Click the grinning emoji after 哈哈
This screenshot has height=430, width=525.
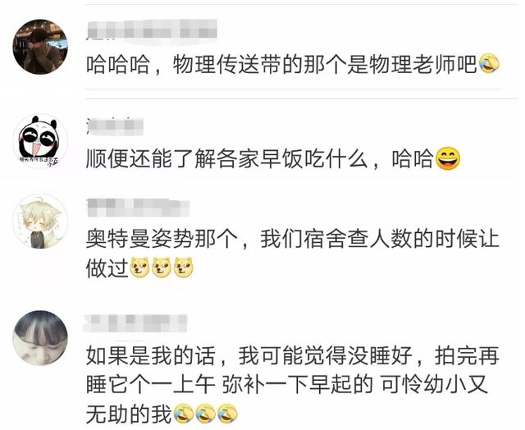[448, 158]
